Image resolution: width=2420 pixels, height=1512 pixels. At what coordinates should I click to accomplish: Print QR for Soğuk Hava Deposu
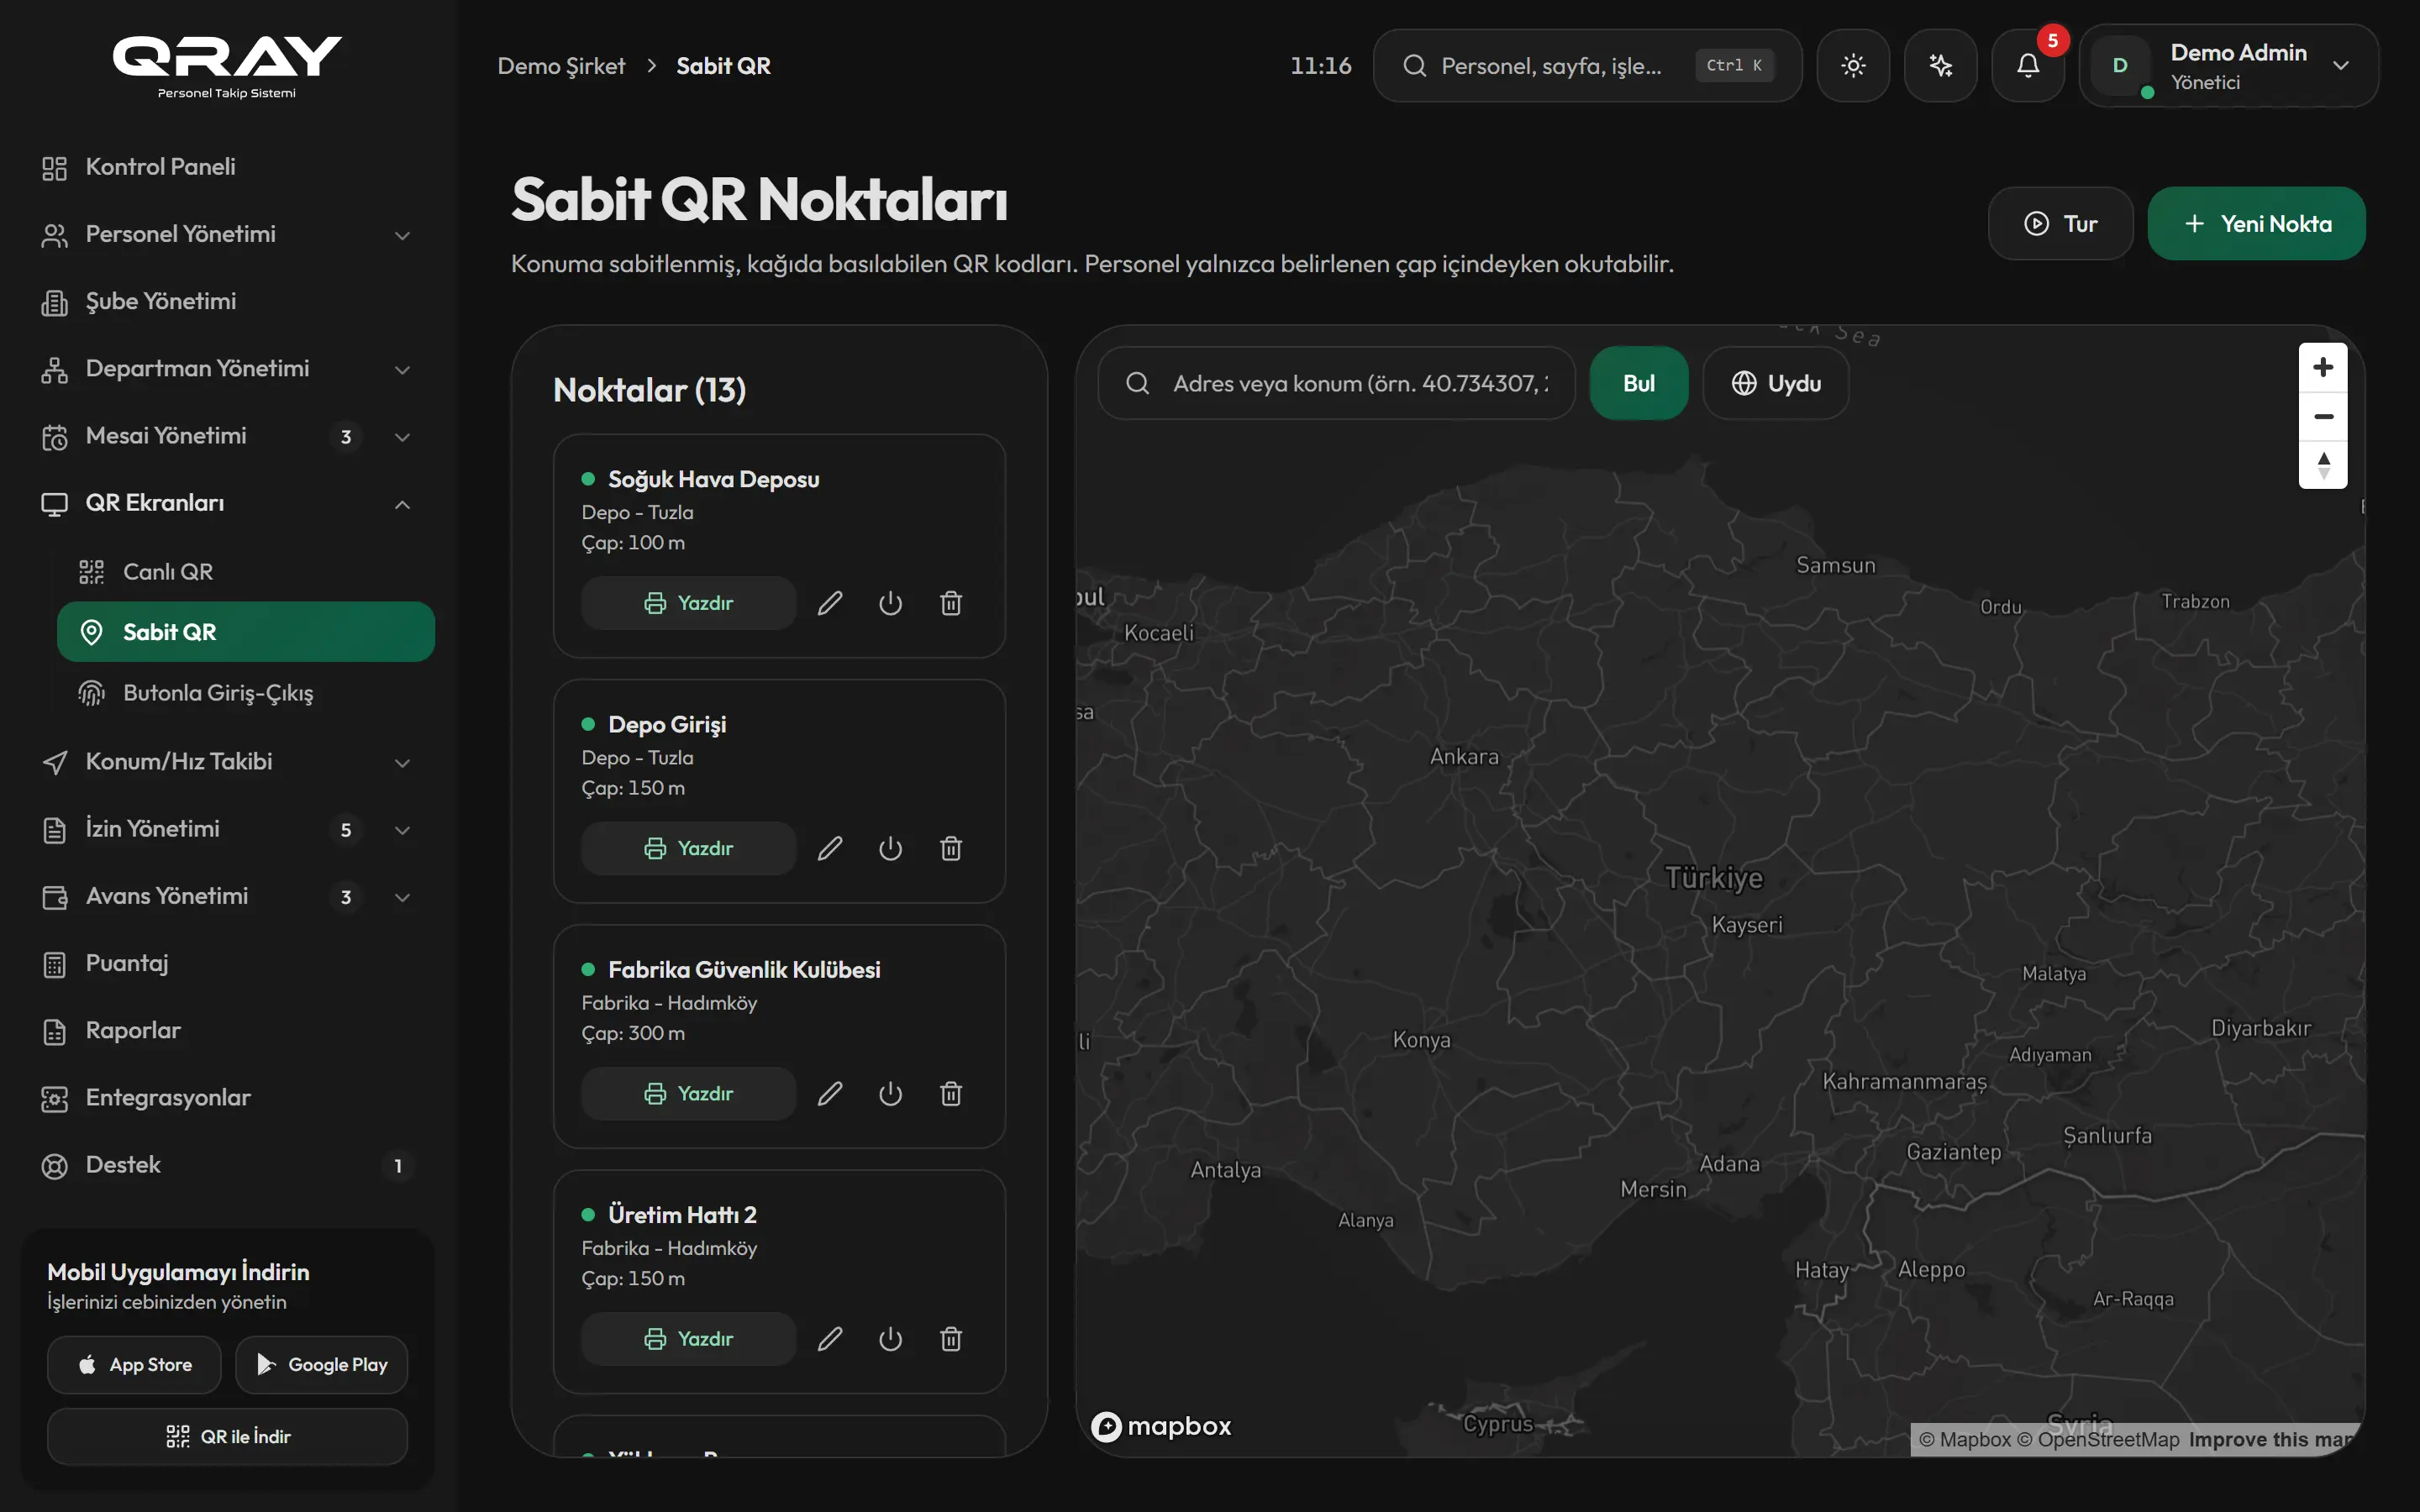[688, 603]
